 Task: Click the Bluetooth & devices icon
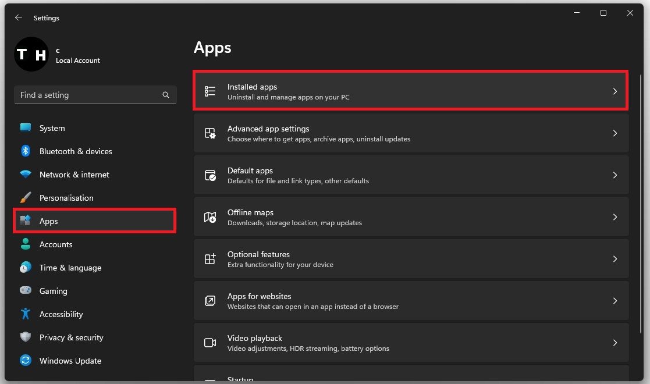point(26,151)
